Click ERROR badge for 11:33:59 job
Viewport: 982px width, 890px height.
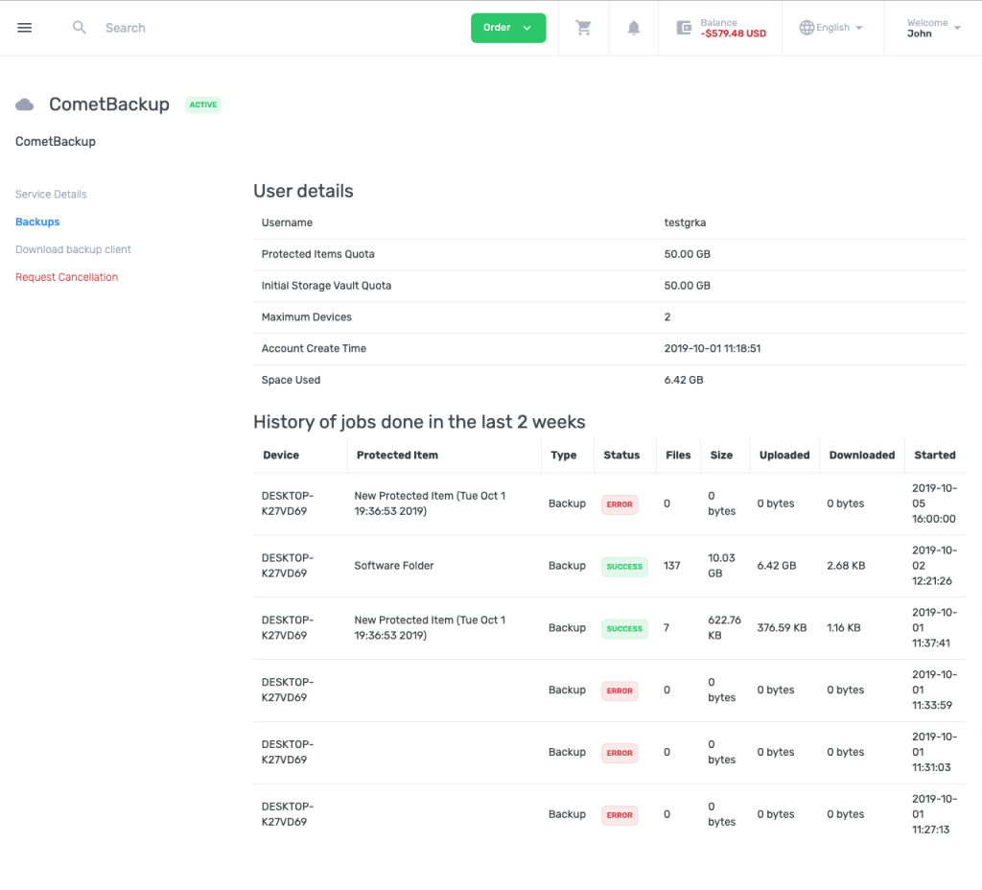click(620, 691)
